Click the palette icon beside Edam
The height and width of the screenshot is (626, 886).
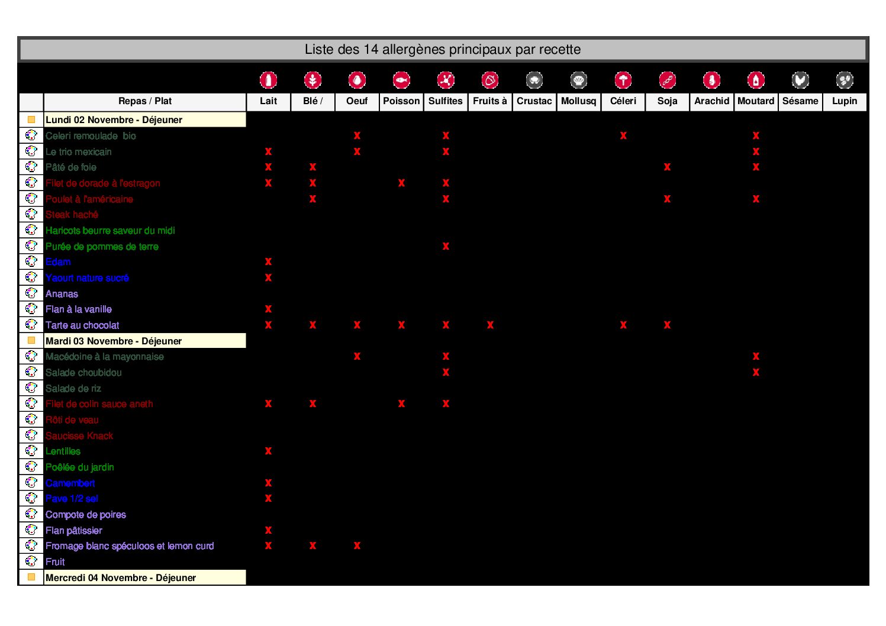tap(31, 262)
